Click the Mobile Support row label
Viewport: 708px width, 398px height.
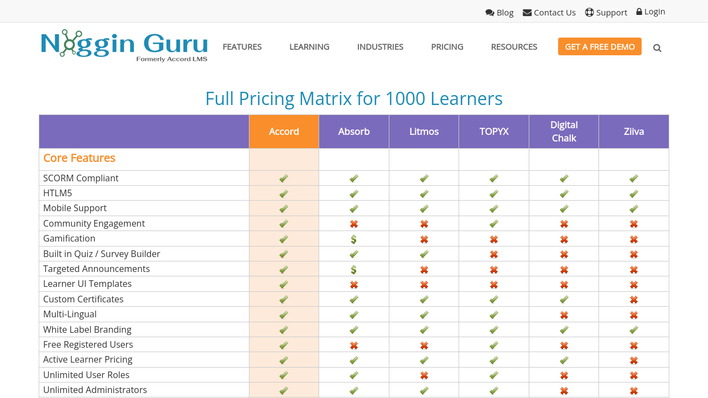(x=75, y=208)
